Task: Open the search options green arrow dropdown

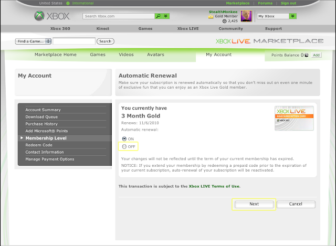Action: click(x=166, y=16)
